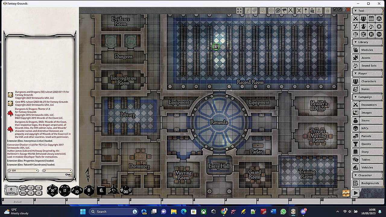
Task: Open Backgrounds in the Character section
Action: (x=367, y=183)
